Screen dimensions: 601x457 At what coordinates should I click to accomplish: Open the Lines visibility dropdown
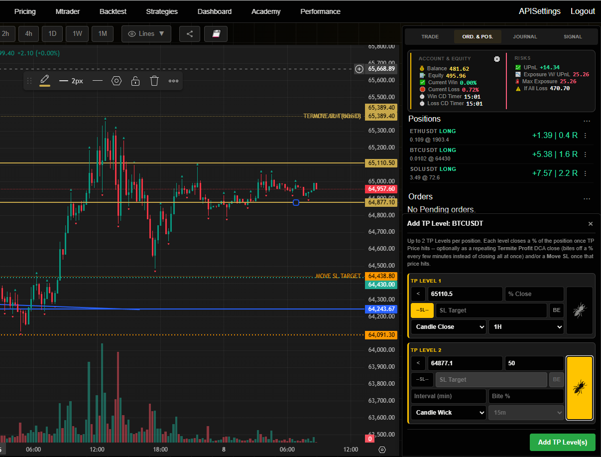146,34
